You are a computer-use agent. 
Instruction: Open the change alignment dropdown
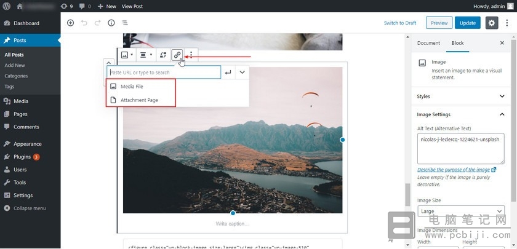(x=146, y=55)
